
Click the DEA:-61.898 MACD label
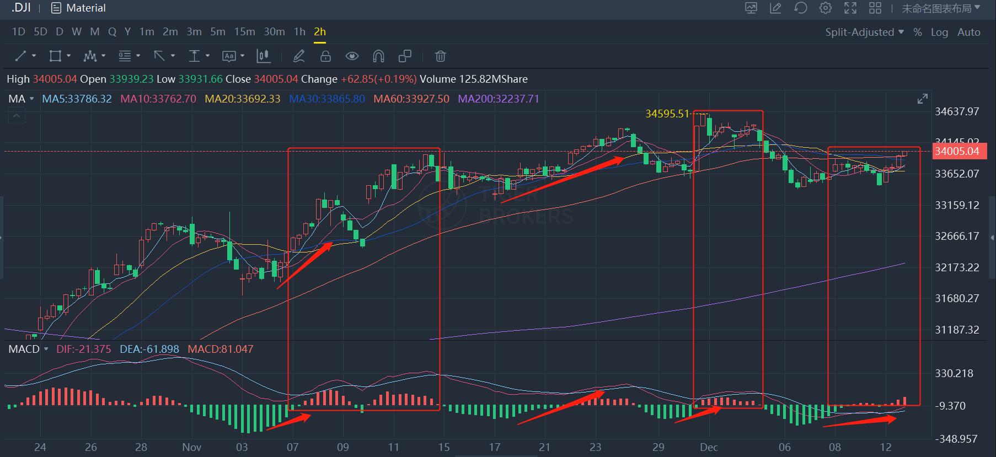(149, 349)
